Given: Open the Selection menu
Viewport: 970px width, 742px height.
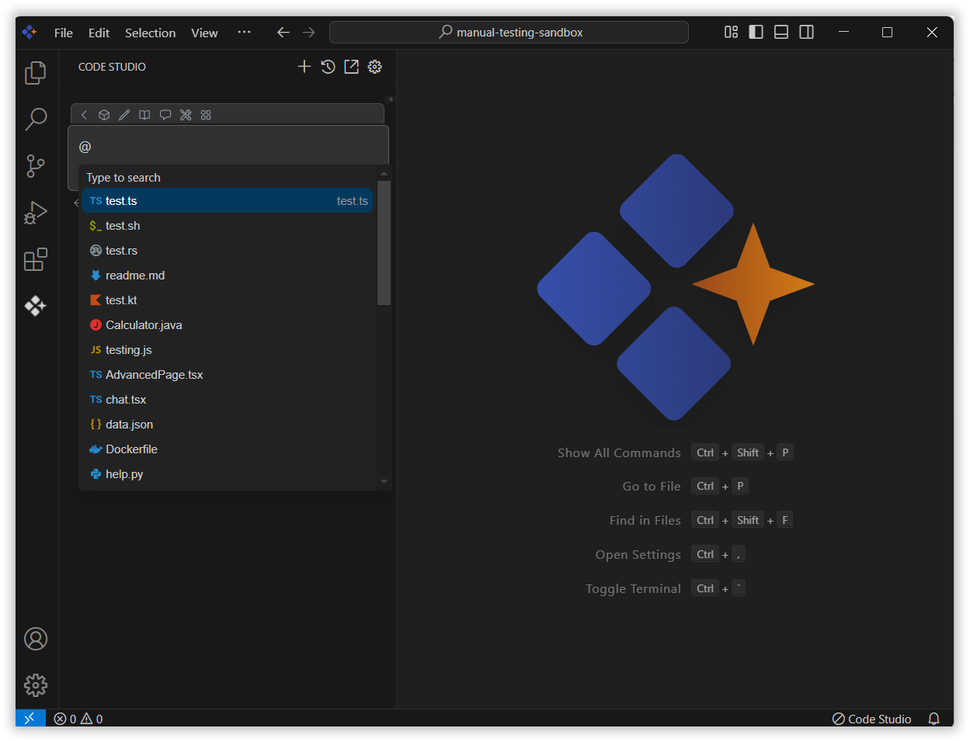Looking at the screenshot, I should [x=150, y=33].
